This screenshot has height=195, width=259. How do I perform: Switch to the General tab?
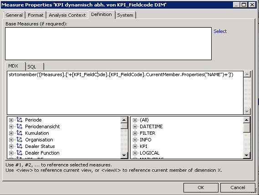(14, 15)
